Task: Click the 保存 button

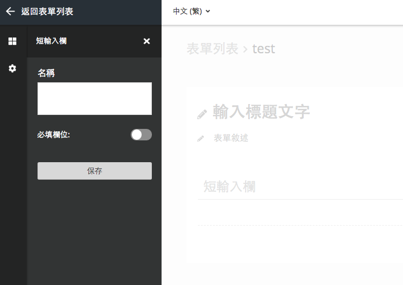Action: click(94, 171)
